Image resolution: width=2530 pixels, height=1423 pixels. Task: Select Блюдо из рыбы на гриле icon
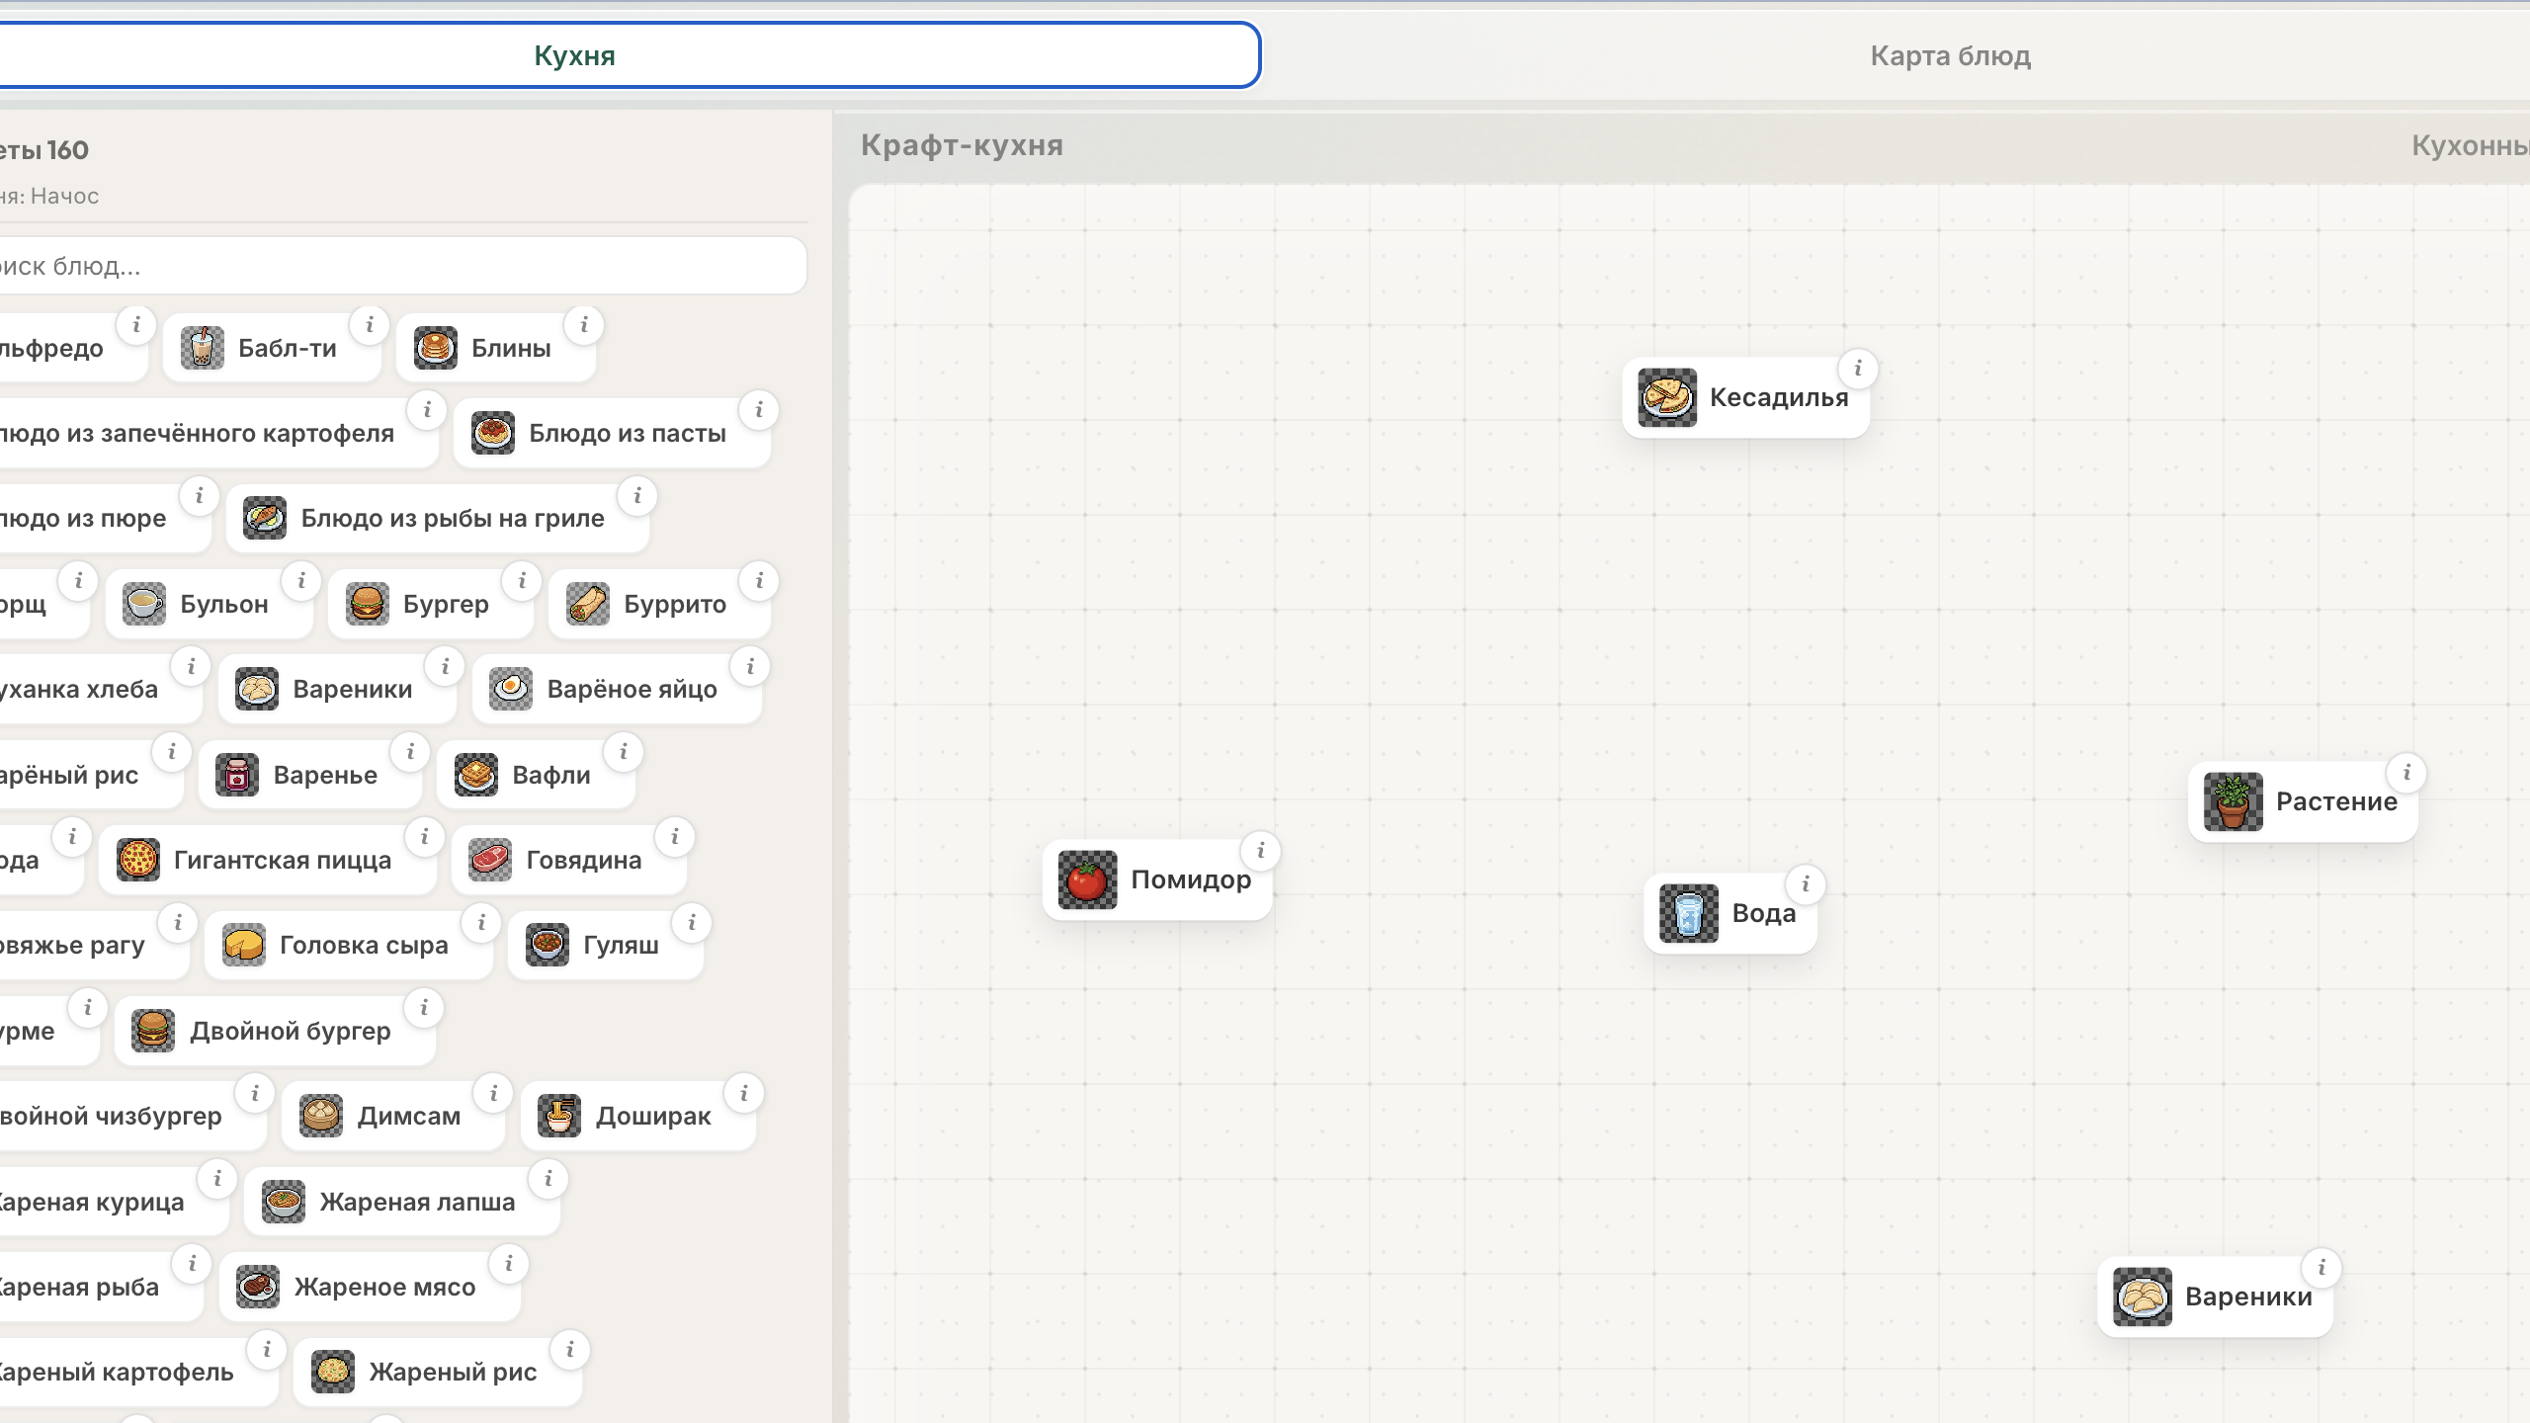tap(265, 518)
